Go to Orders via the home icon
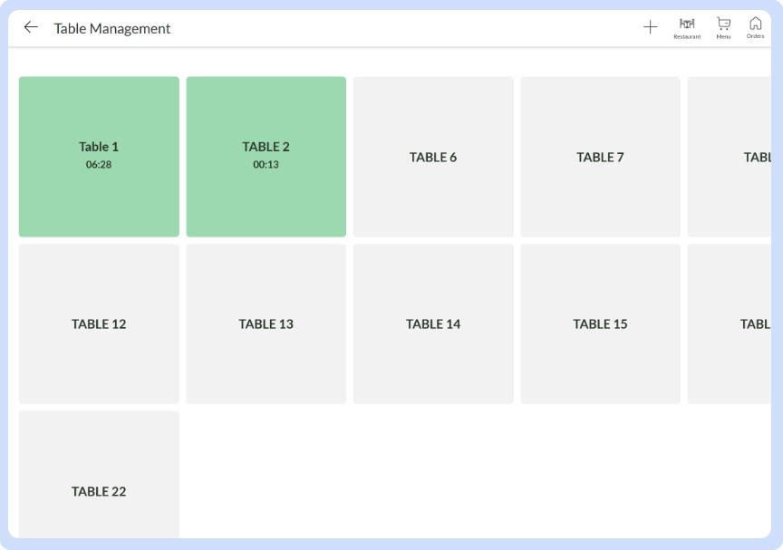783x550 pixels. click(x=755, y=27)
